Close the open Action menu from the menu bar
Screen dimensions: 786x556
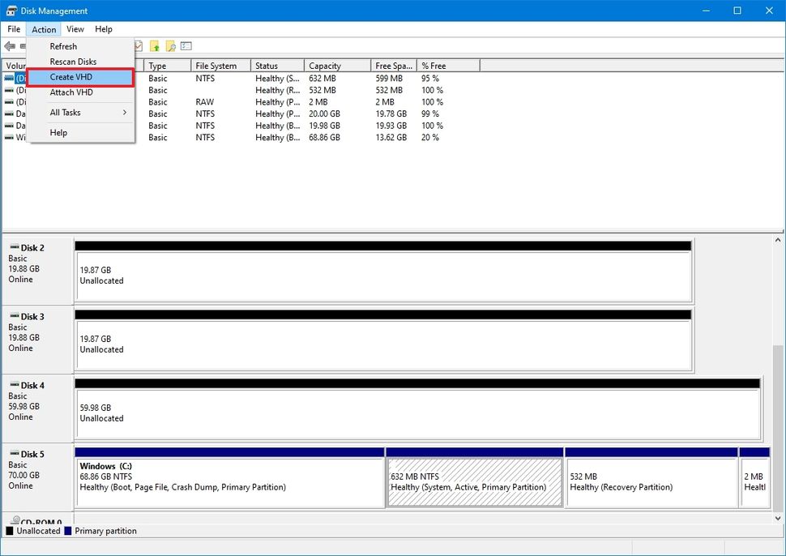(x=44, y=29)
